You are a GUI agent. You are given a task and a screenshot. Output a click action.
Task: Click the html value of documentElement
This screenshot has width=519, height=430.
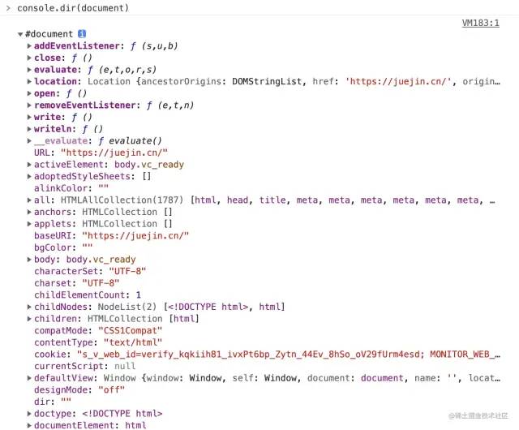pos(135,425)
